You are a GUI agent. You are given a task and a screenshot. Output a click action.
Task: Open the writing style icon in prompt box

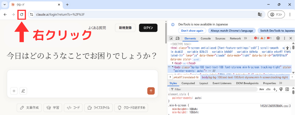[x=23, y=91]
